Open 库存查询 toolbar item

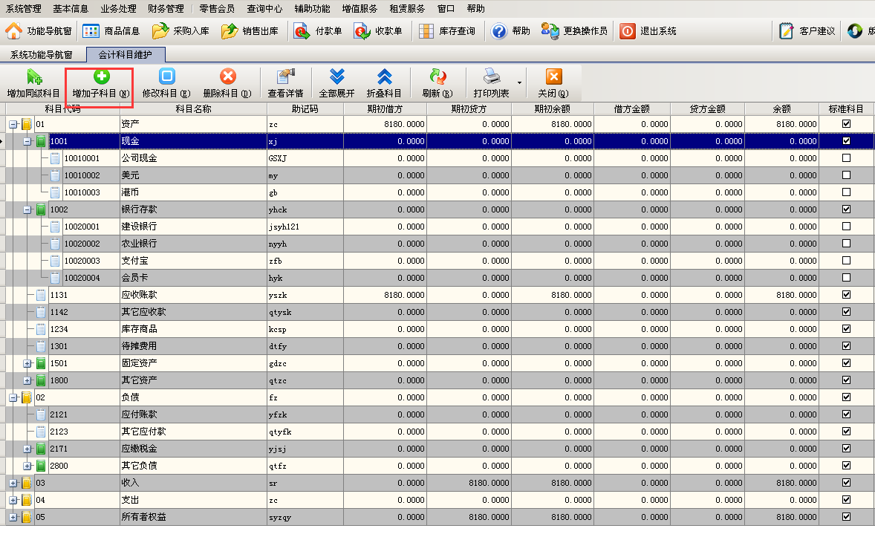(x=446, y=30)
